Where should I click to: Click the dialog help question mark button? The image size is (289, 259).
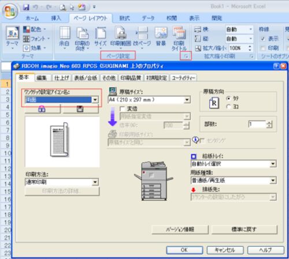[276, 66]
